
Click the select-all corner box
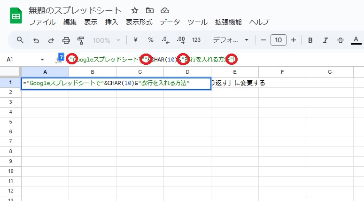10,72
